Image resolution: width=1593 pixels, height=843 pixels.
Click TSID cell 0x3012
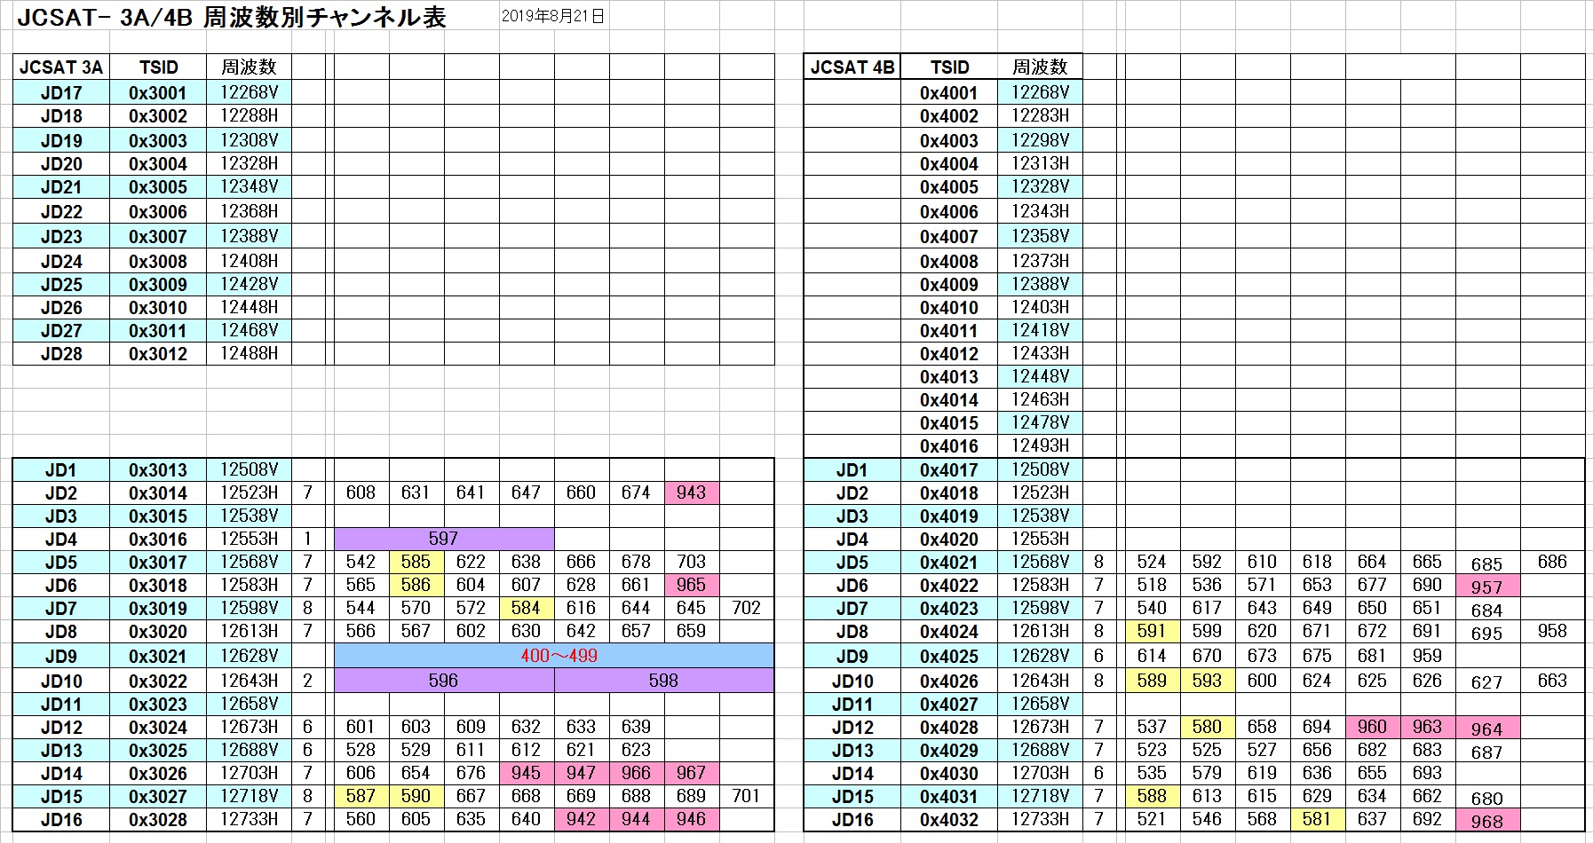point(158,353)
